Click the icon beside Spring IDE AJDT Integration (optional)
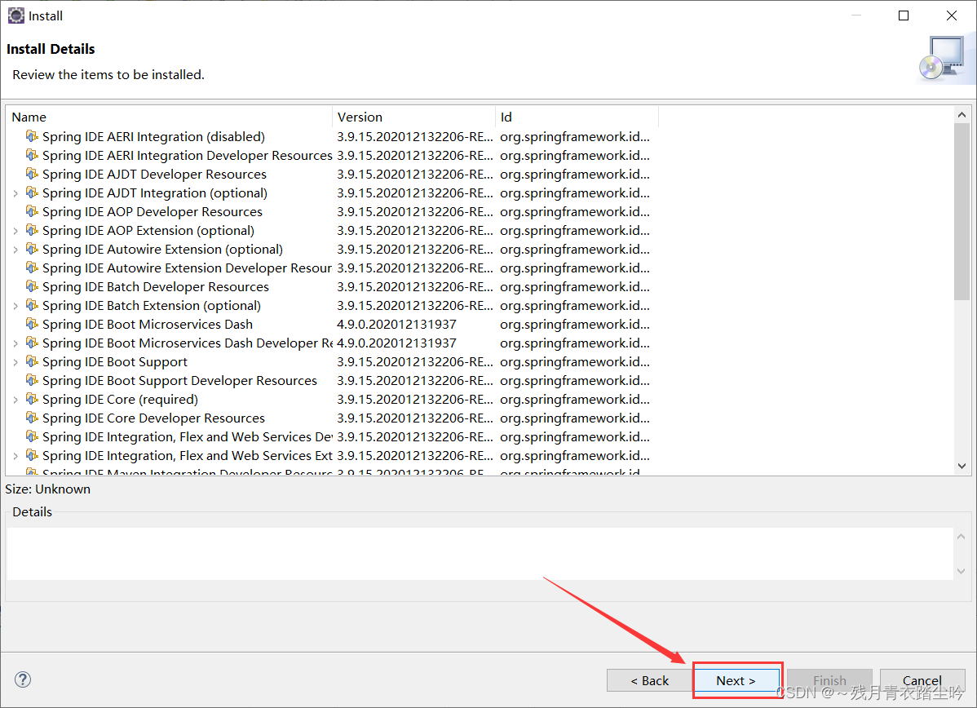The height and width of the screenshot is (708, 977). [x=32, y=192]
